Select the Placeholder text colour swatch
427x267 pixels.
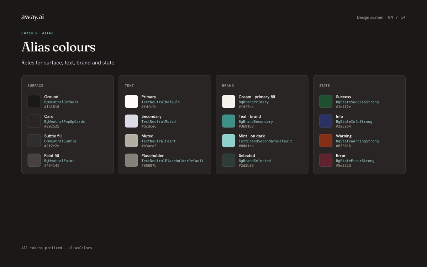[131, 160]
